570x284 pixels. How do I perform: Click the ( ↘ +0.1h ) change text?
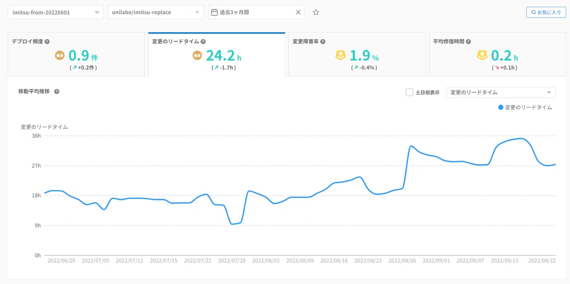click(x=504, y=68)
